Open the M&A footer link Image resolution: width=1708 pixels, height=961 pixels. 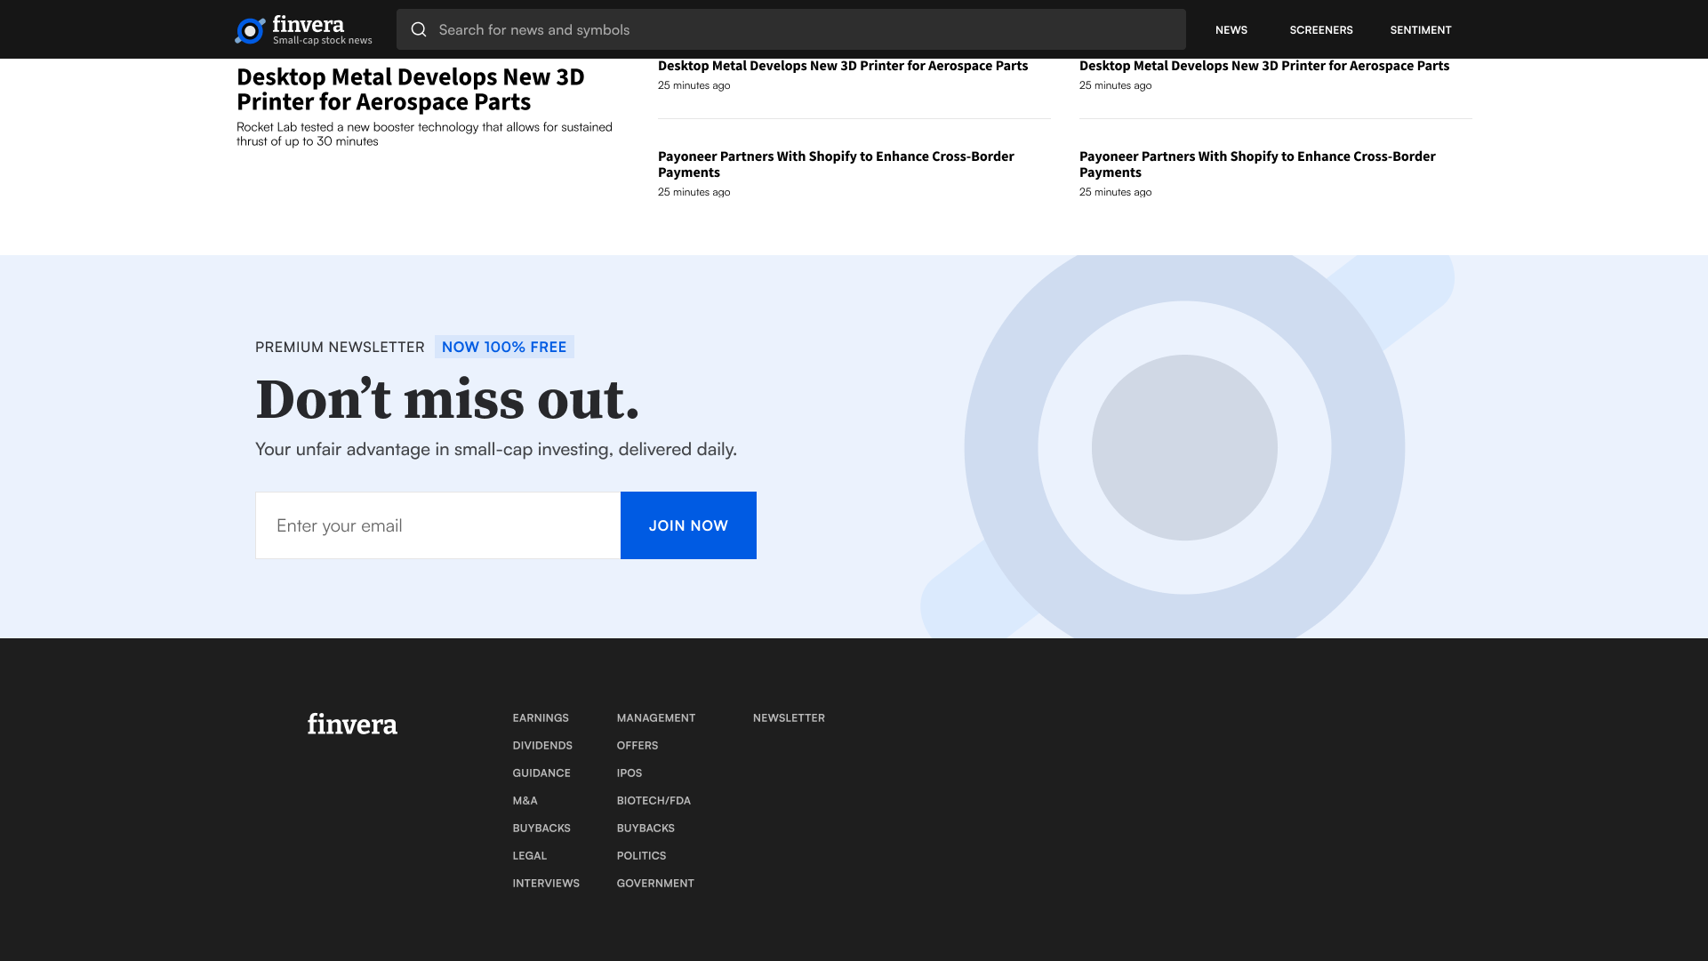coord(525,801)
